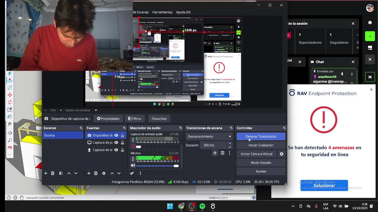378x212 pixels.
Task: Toggle visibility of Captura de pantalla source
Action: [x=116, y=143]
